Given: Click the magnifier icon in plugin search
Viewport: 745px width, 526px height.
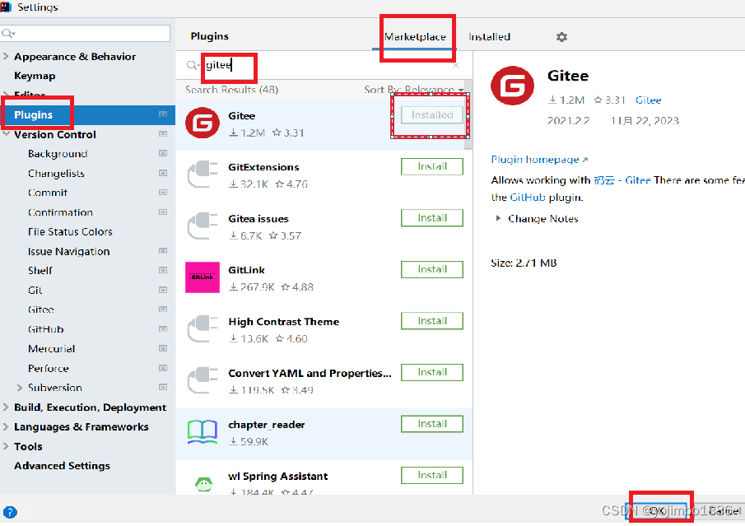Looking at the screenshot, I should coord(192,65).
